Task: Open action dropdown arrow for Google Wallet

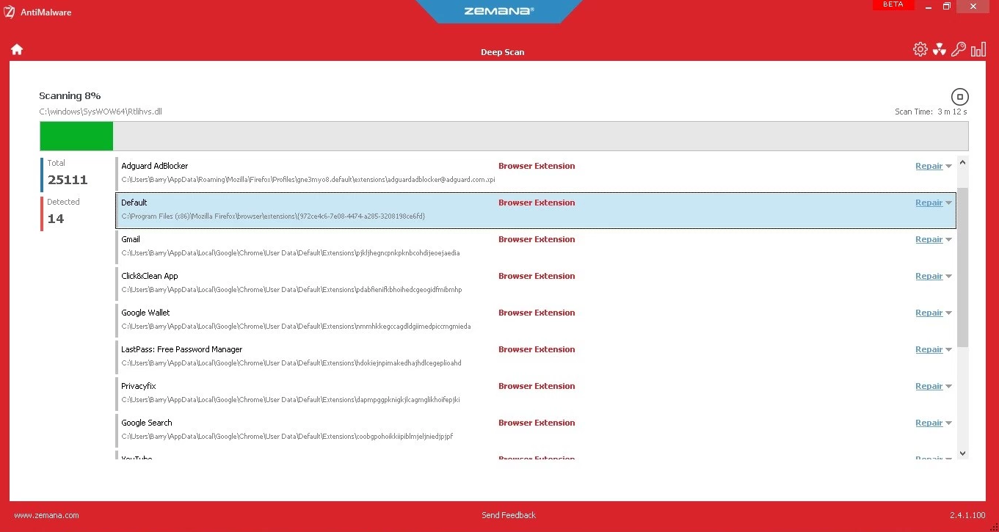Action: point(948,313)
